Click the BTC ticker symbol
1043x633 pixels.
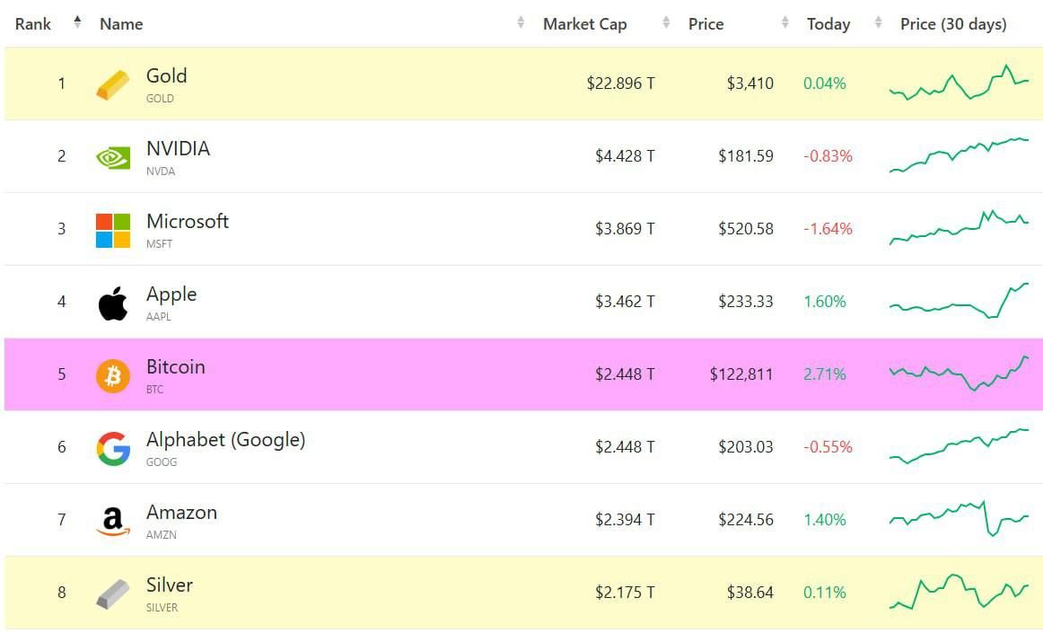(154, 390)
